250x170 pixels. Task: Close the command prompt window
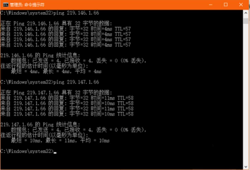tap(241, 5)
